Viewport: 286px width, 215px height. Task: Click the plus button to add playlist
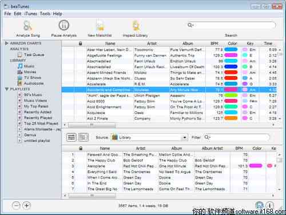point(26,205)
